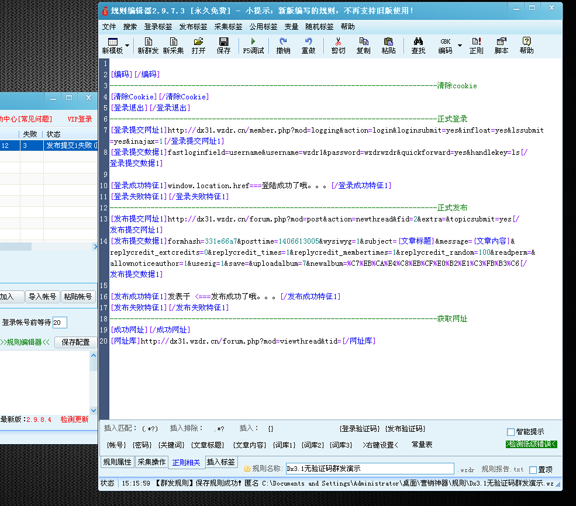Click the 规则名称 text field
The height and width of the screenshot is (506, 576).
(x=369, y=469)
